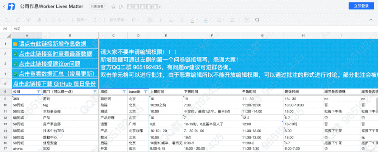Collapse the toolbar with the up chevron
Image resolution: width=378 pixels, height=152 pixels.
point(371,20)
